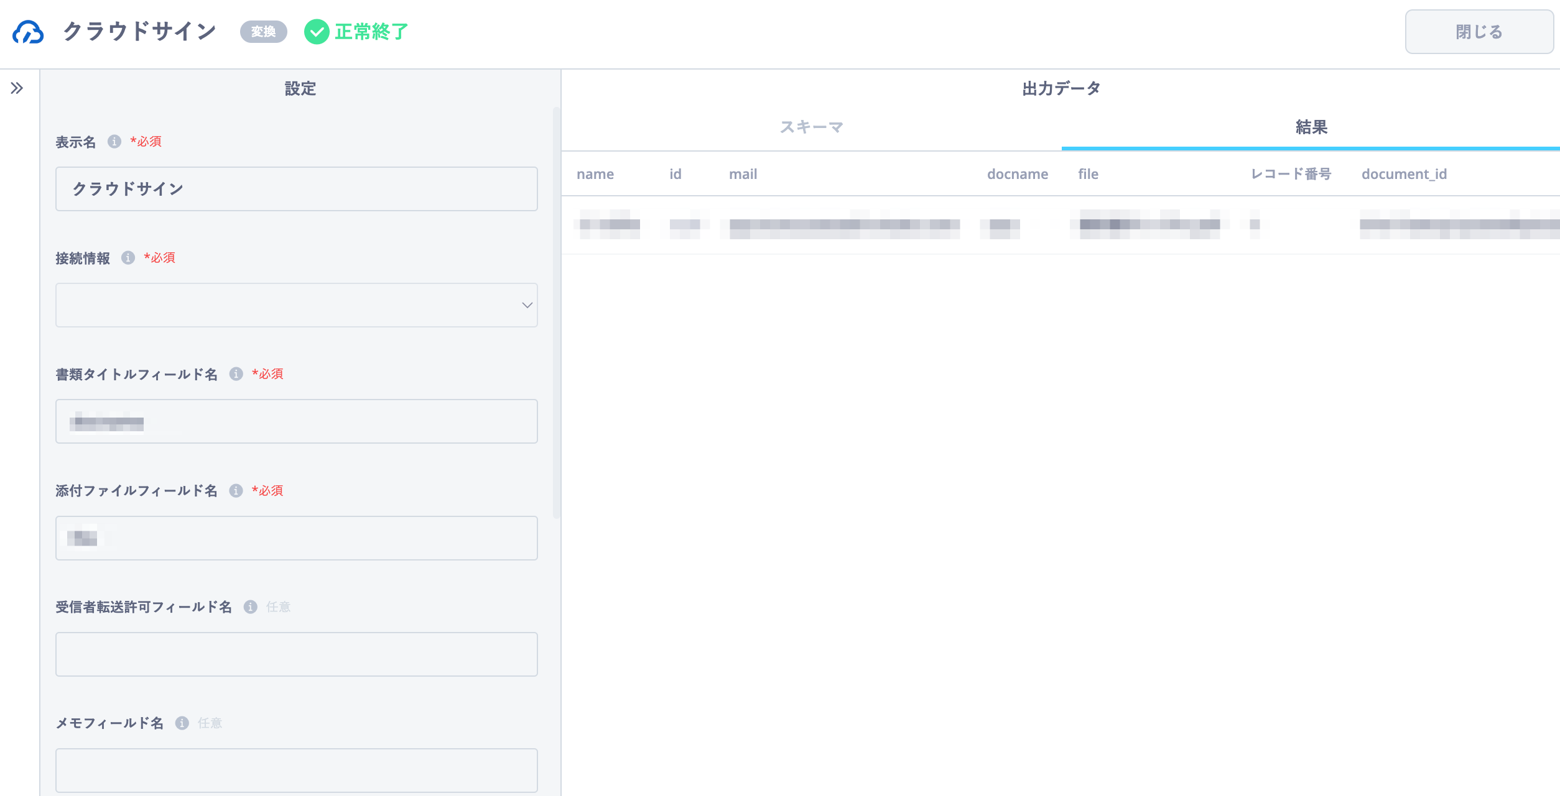Click the document_id column header
This screenshot has height=796, width=1560.
(x=1404, y=174)
